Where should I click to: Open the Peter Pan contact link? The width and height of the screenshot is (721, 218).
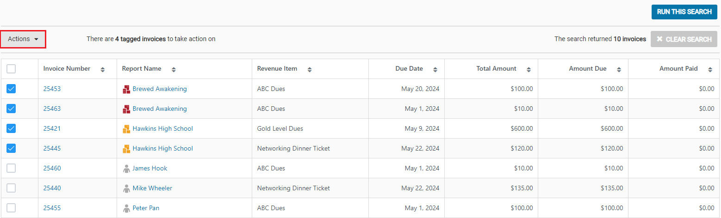[146, 208]
